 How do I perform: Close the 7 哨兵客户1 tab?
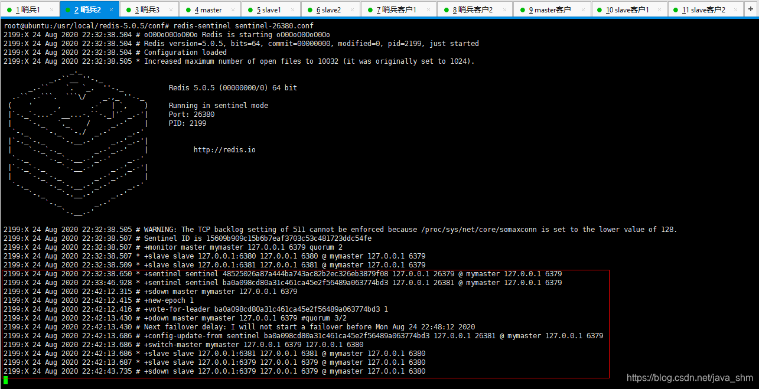429,10
